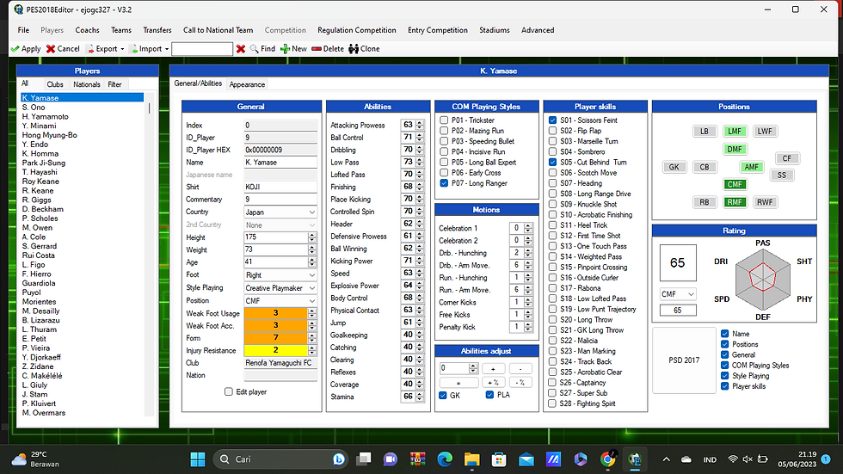This screenshot has width=843, height=474.
Task: Open Google Chrome from taskbar
Action: click(607, 459)
